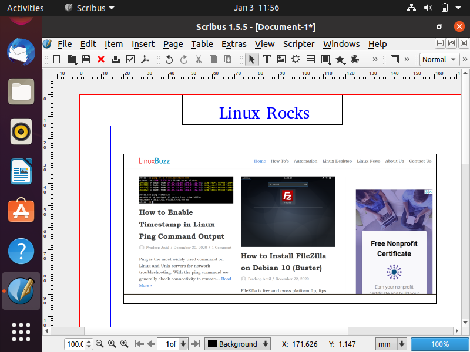
Task: Expand hidden tools with first double chevron
Action: point(375,59)
